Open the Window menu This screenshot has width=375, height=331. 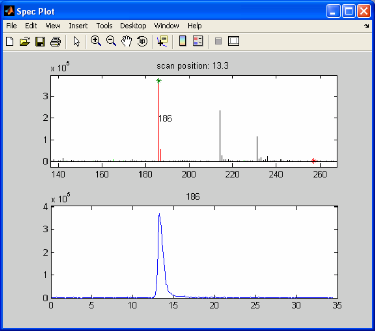pos(166,26)
